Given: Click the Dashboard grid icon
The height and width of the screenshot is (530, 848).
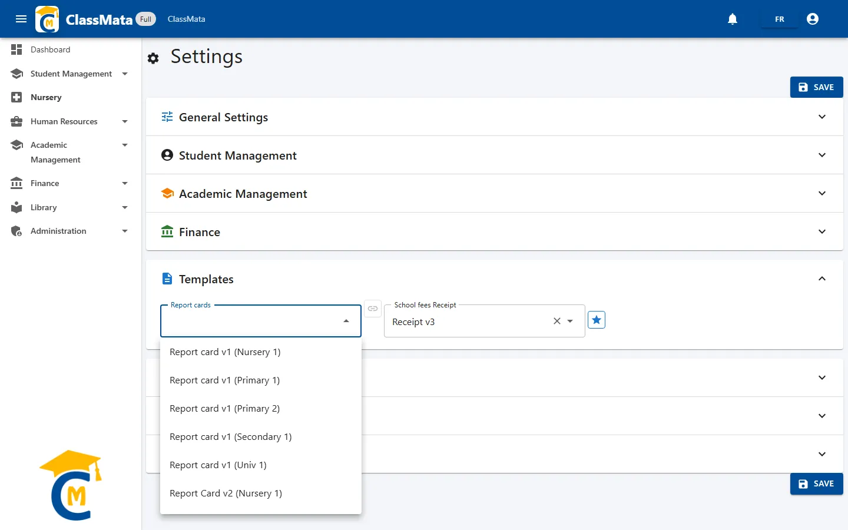Looking at the screenshot, I should pos(16,49).
